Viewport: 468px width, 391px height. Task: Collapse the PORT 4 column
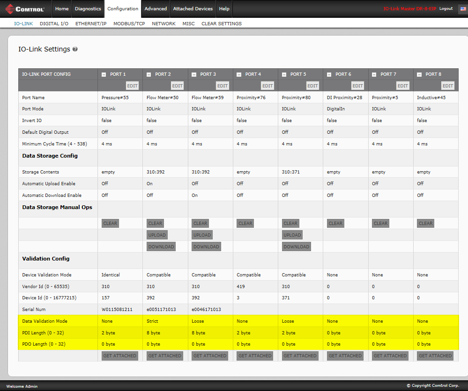point(239,74)
